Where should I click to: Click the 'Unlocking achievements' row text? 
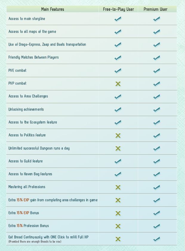point(26,109)
